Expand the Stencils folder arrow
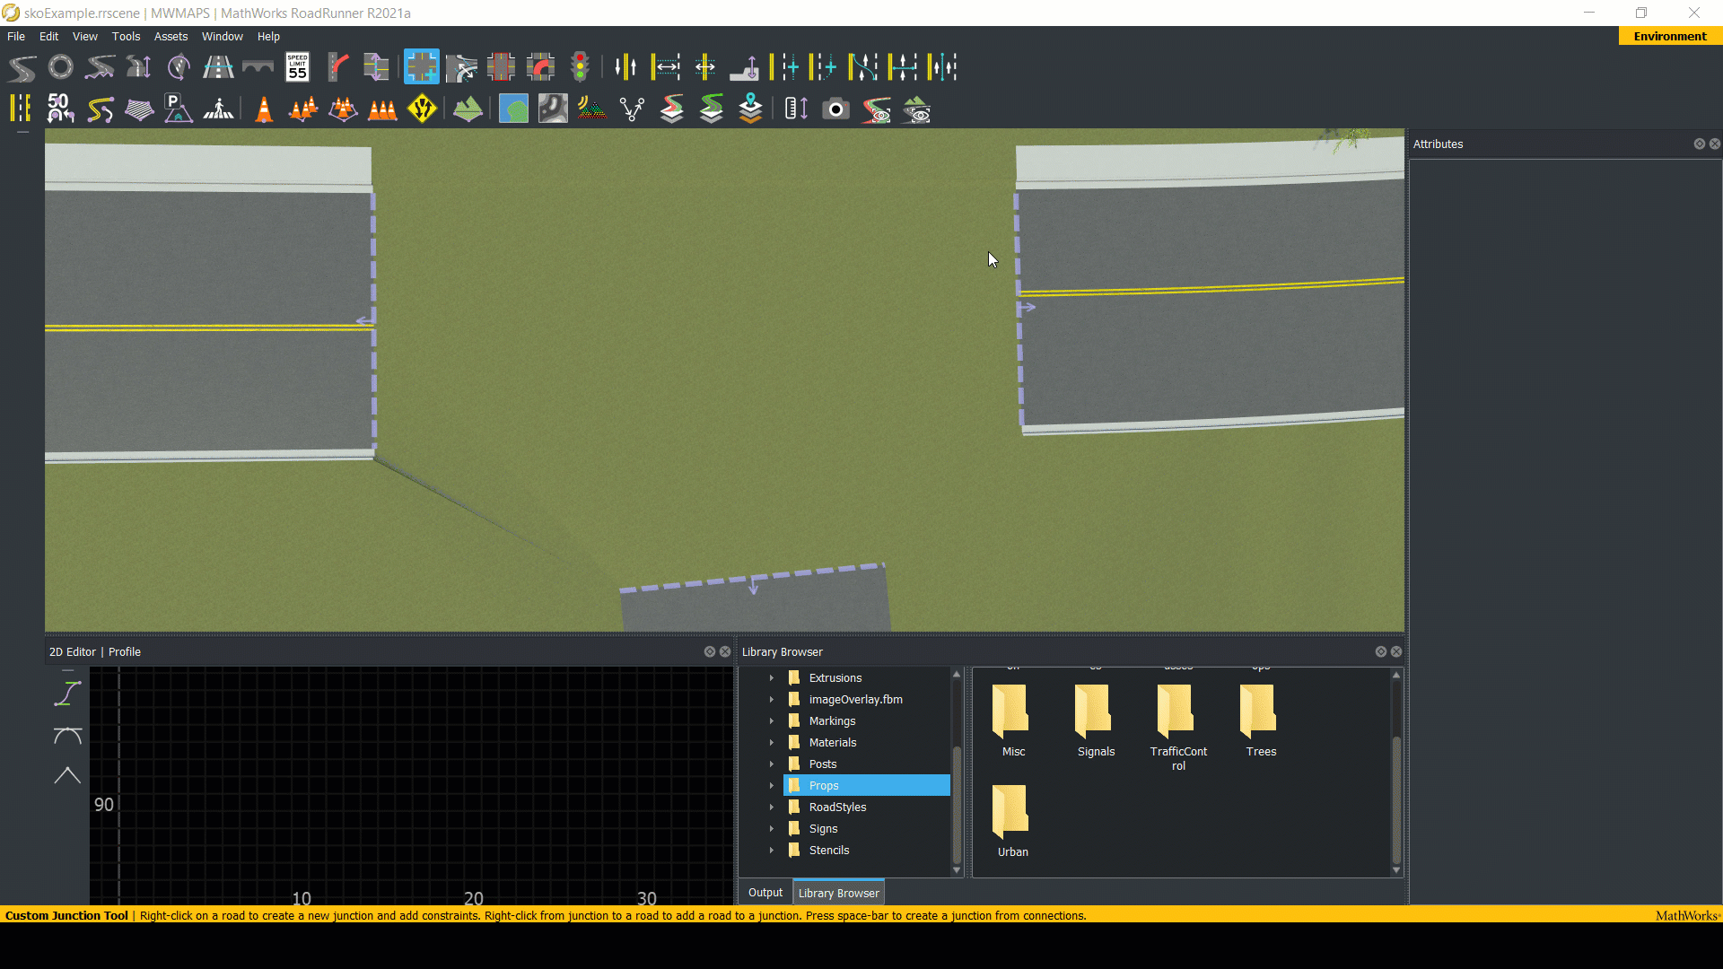Viewport: 1723px width, 969px height. coord(771,851)
